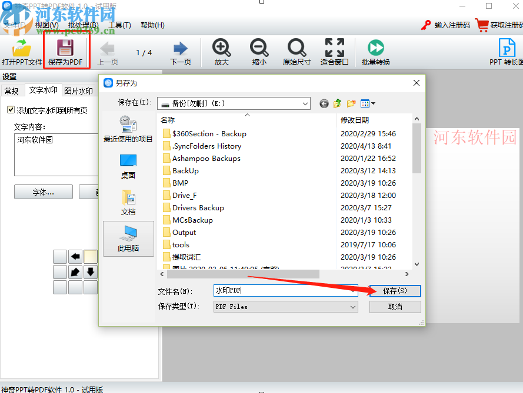Open the view mode dropdown arrow
The height and width of the screenshot is (393, 523).
374,103
